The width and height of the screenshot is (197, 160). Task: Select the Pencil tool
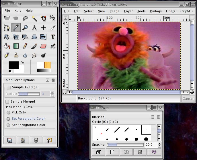coord(25,46)
